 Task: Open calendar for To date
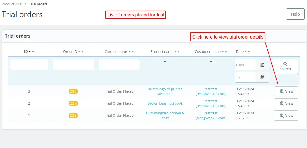coord(262,77)
